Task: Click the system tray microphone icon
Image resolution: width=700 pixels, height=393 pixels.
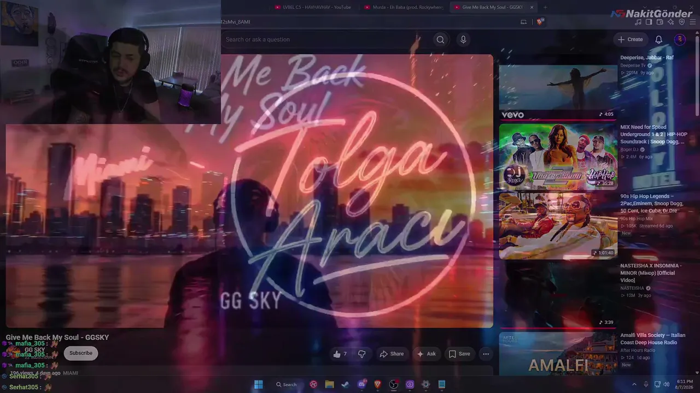Action: tap(646, 384)
